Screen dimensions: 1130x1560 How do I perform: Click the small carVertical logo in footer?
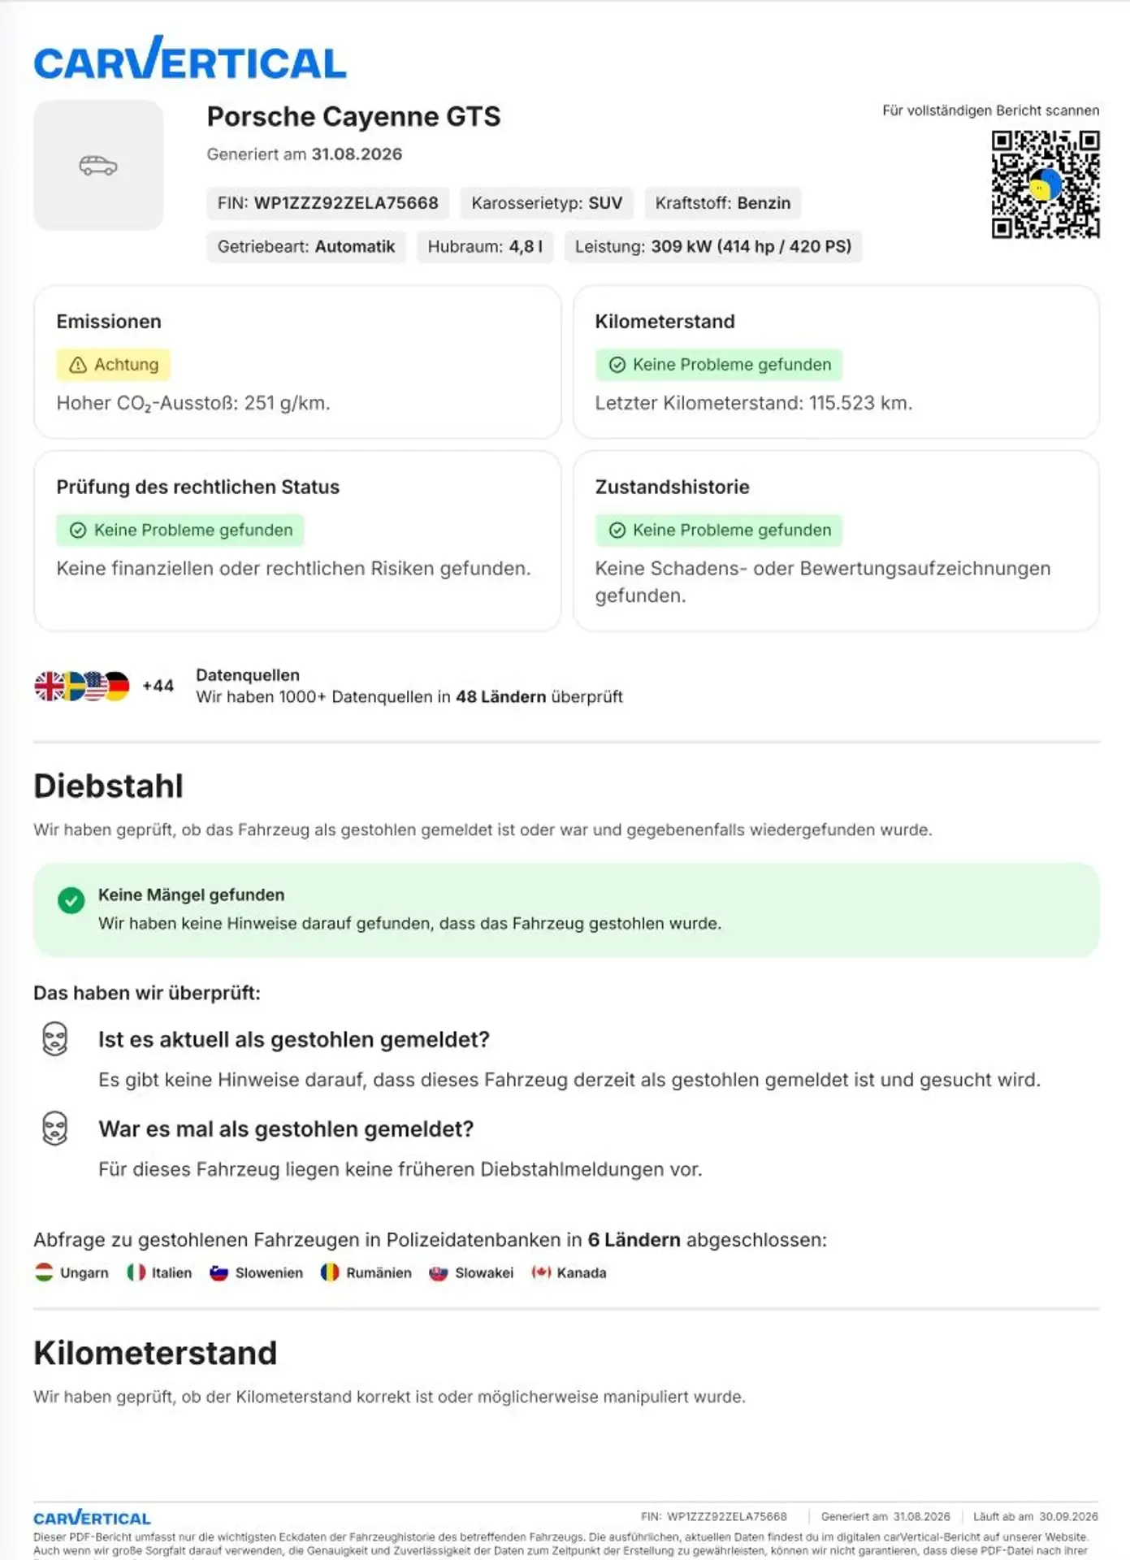(x=92, y=1517)
